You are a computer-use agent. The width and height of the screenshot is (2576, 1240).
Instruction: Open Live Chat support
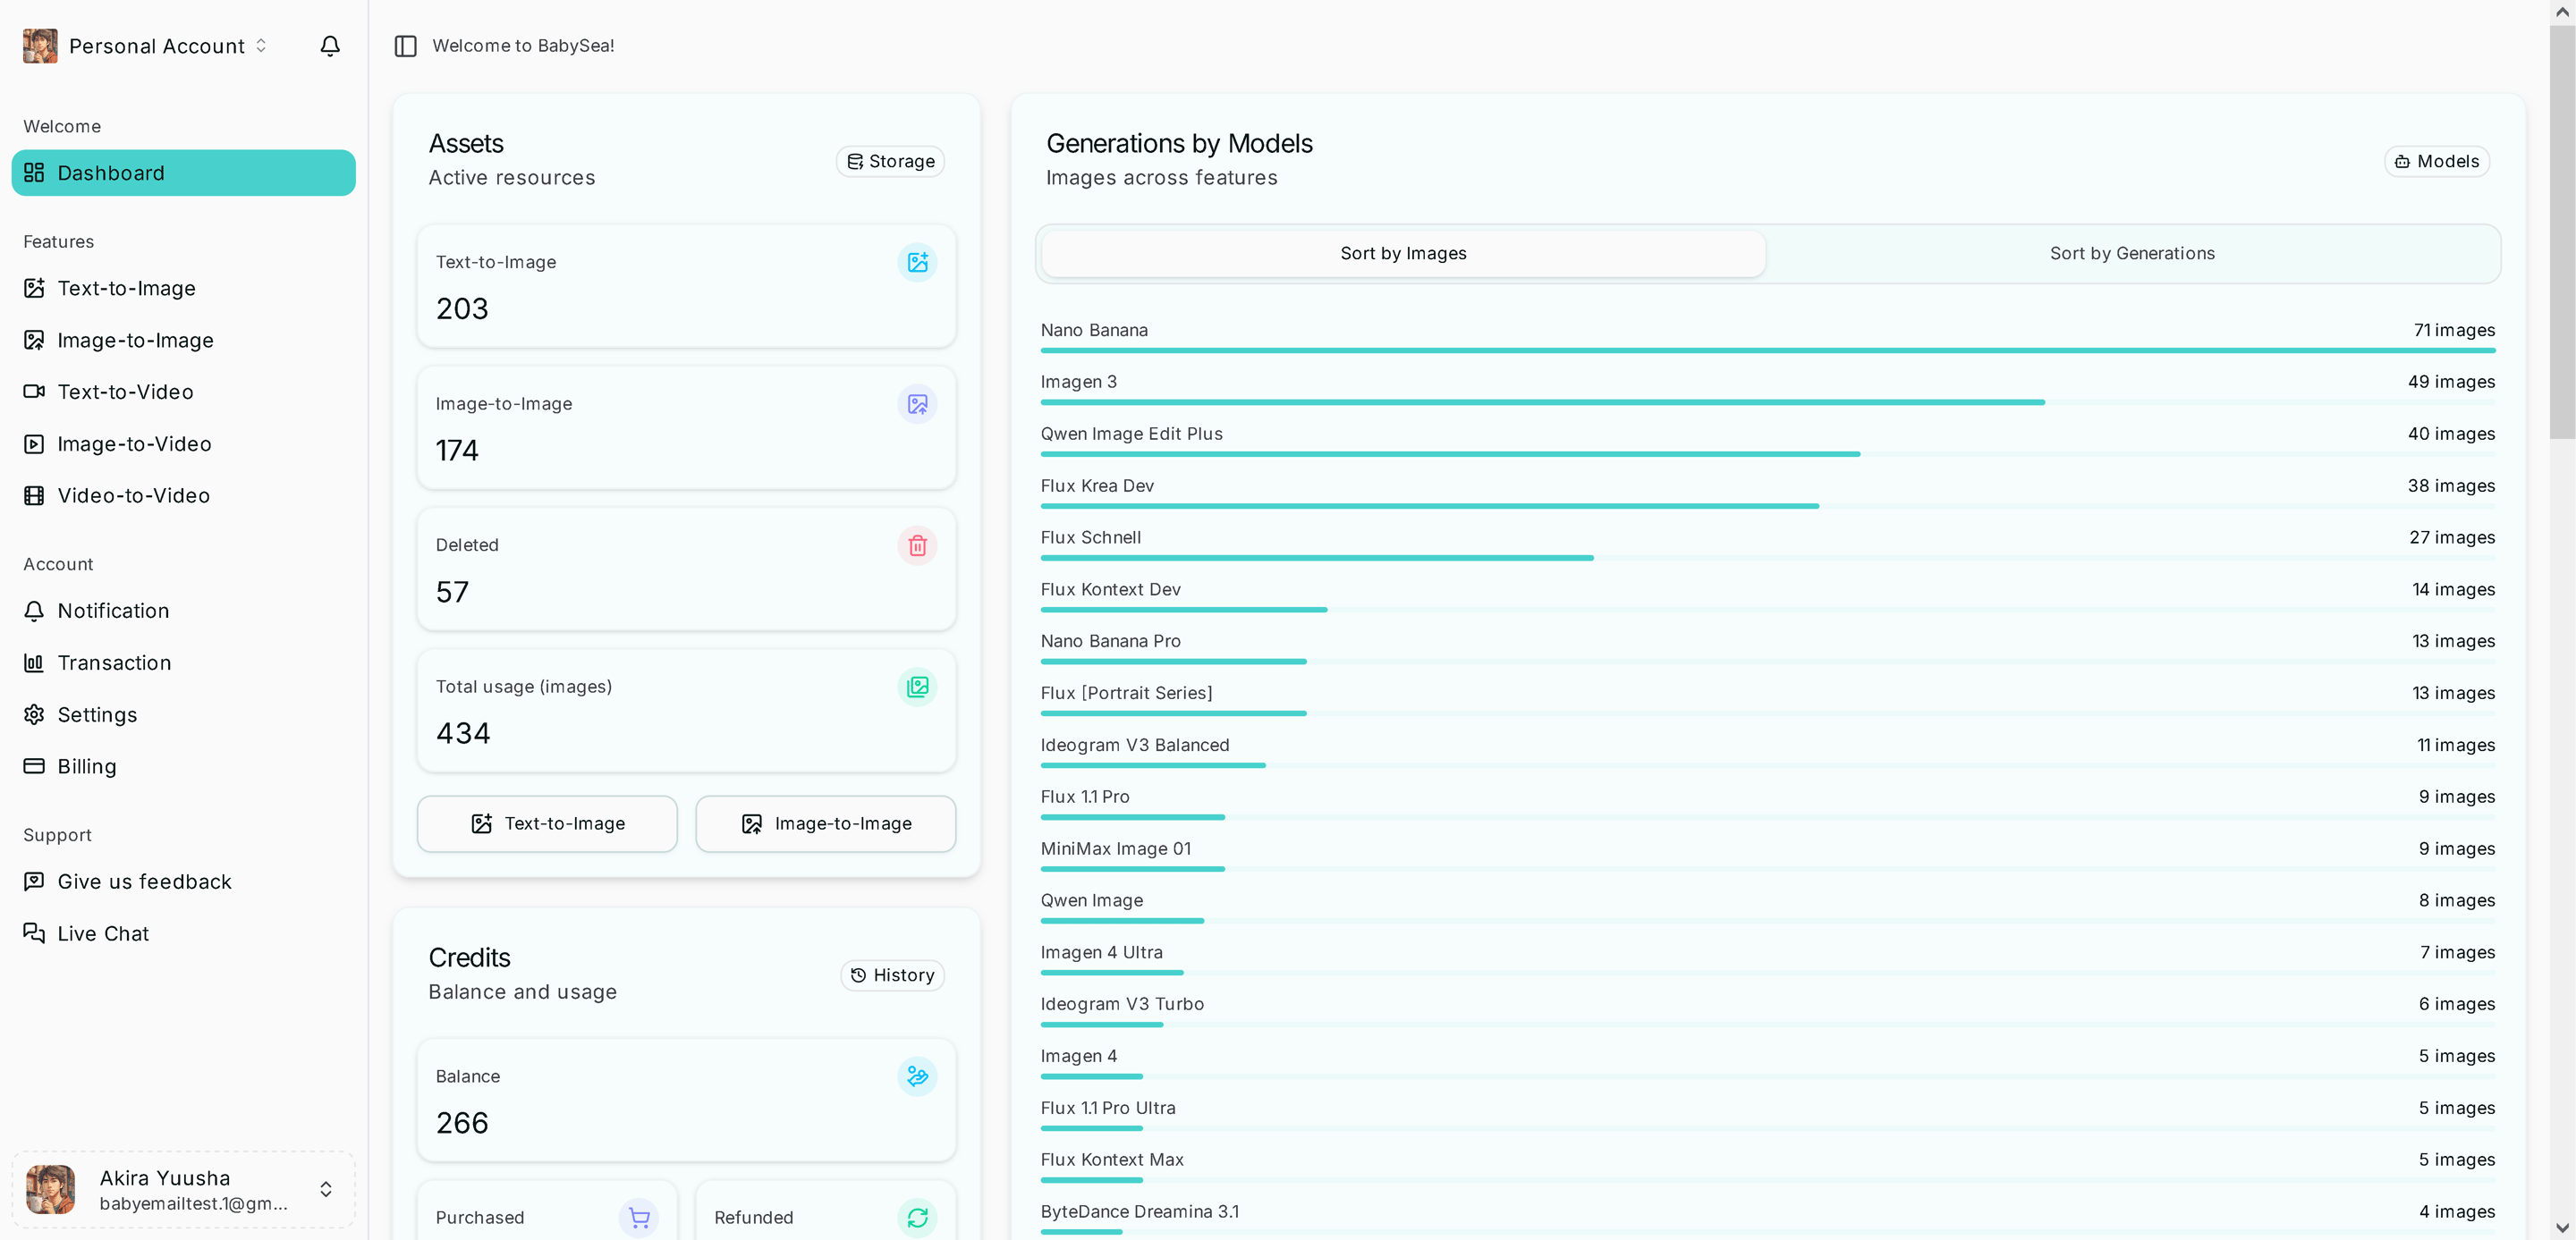(102, 932)
